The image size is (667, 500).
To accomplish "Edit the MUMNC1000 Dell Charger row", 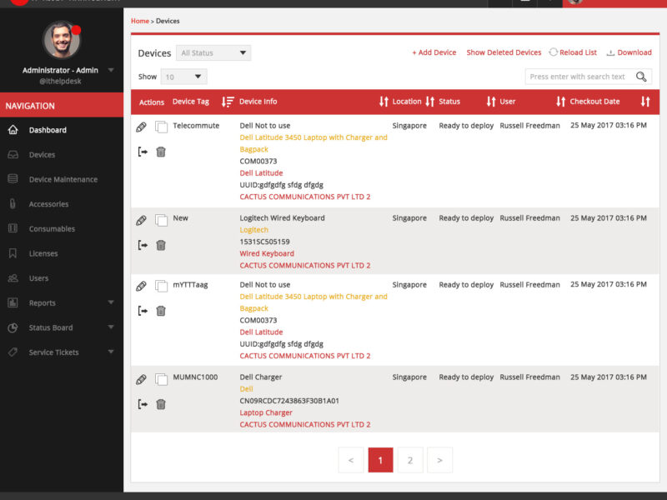I will tap(141, 379).
